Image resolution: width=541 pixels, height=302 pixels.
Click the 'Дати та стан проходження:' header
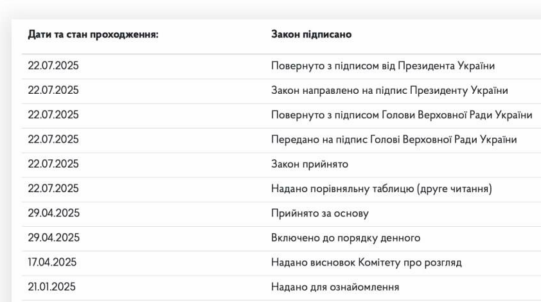point(93,35)
